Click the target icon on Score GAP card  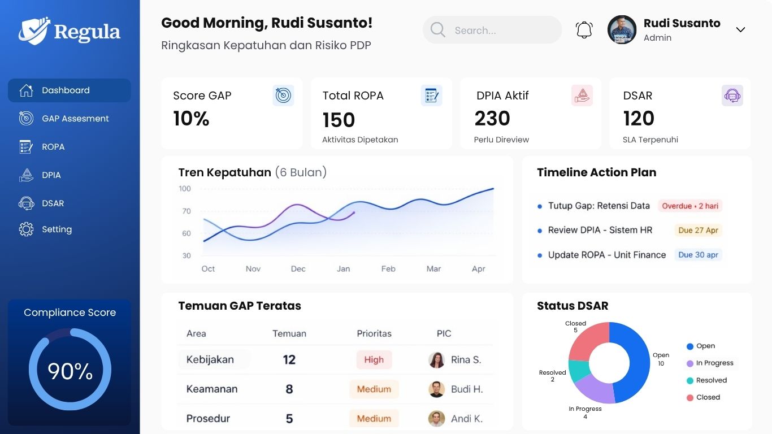[283, 96]
